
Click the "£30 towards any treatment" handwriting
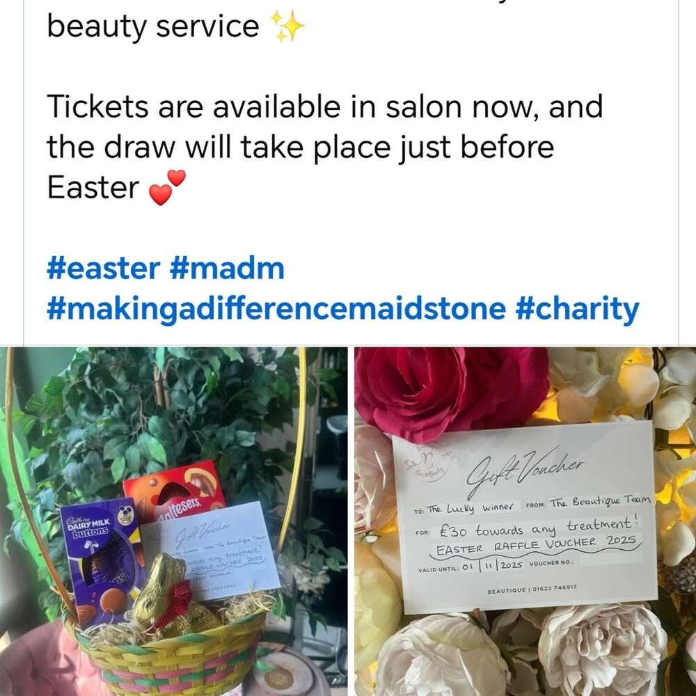[537, 527]
